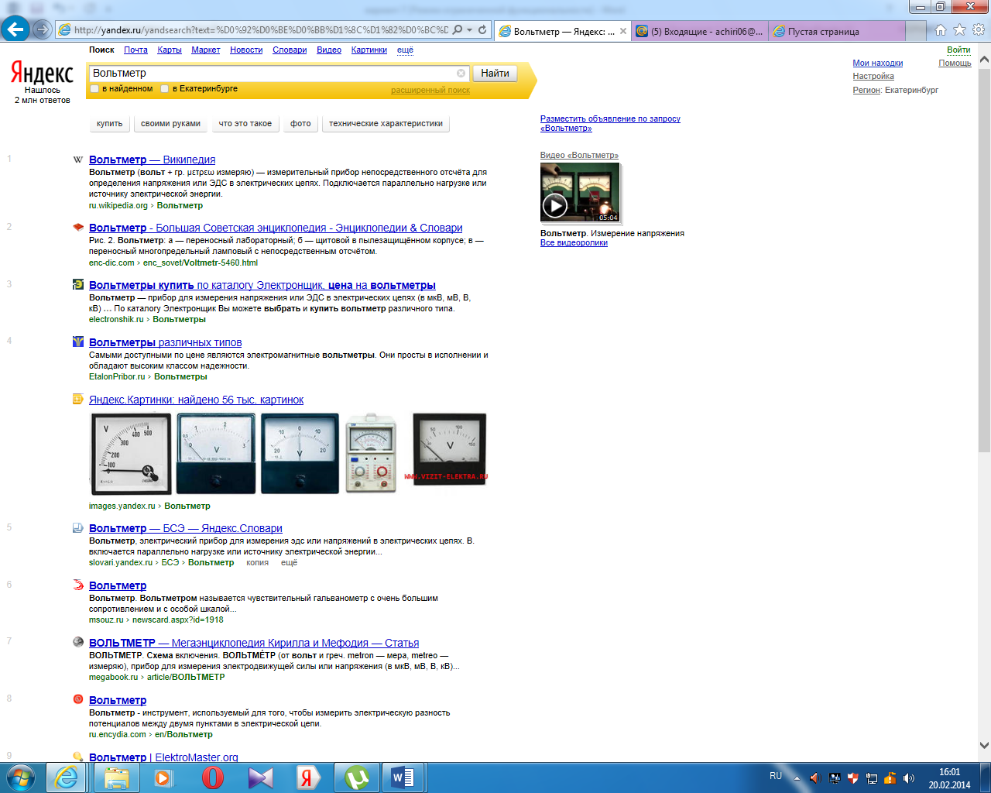Viewport: 991px width, 793px height.
Task: Open Почта in the Yandex menu
Action: pos(135,50)
